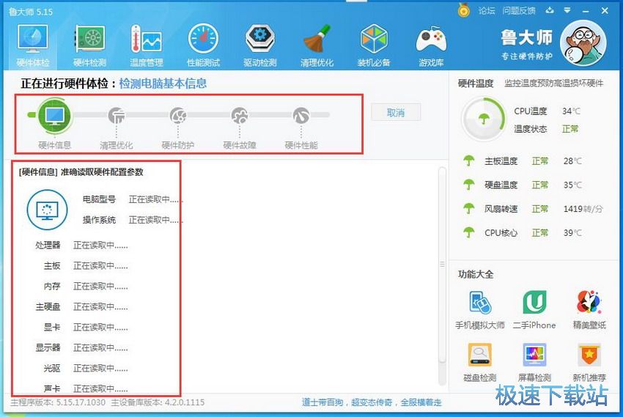The height and width of the screenshot is (417, 623).
Task: Click the CPU核心 umbrella icon
Action: [469, 232]
